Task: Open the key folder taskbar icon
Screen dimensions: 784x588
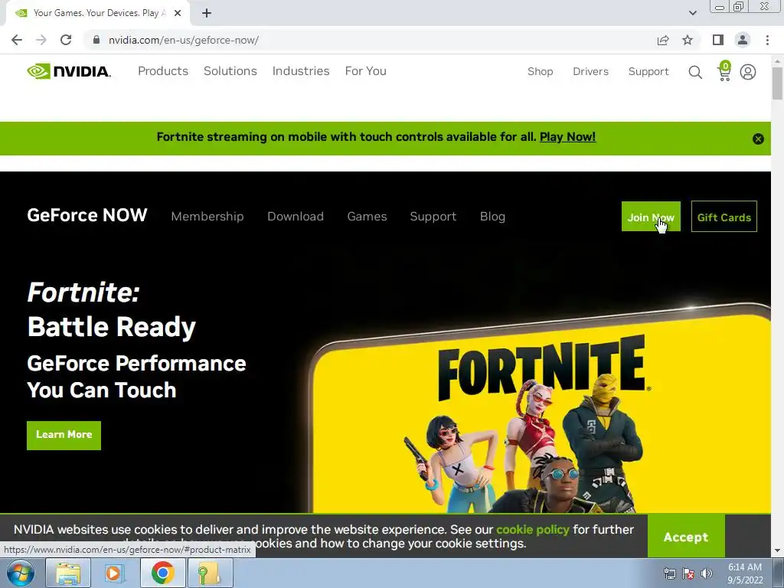Action: [x=210, y=573]
